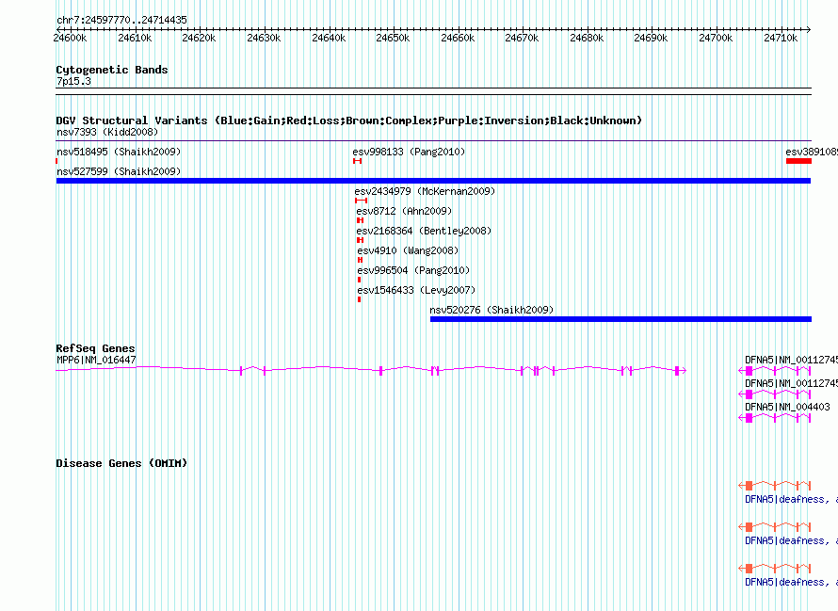838x611 pixels.
Task: Click the esv1546433 (Levy2007) label
Action: point(416,290)
